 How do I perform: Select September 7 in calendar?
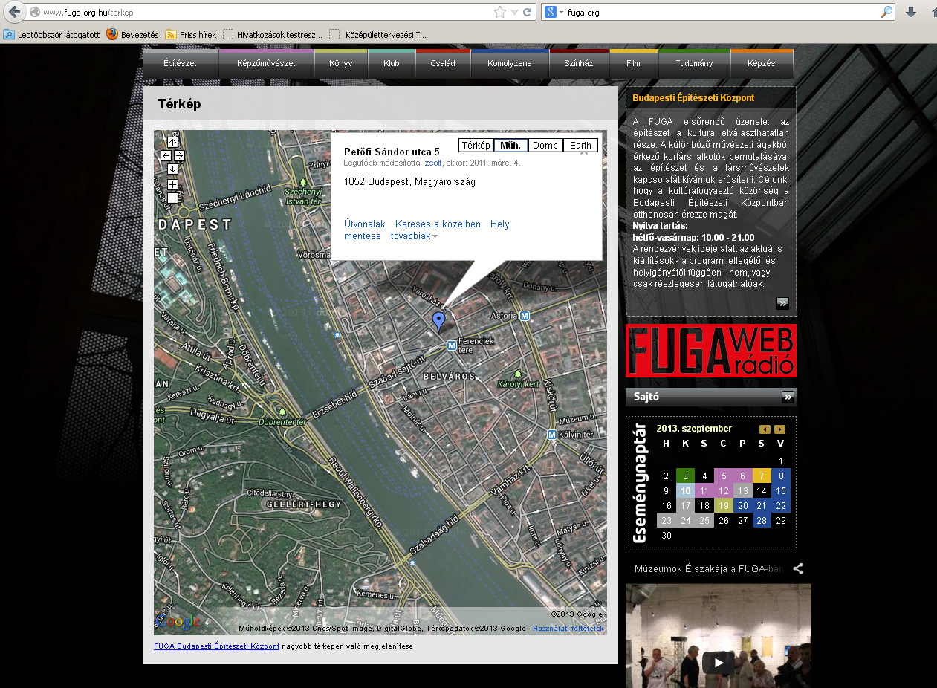coord(762,476)
